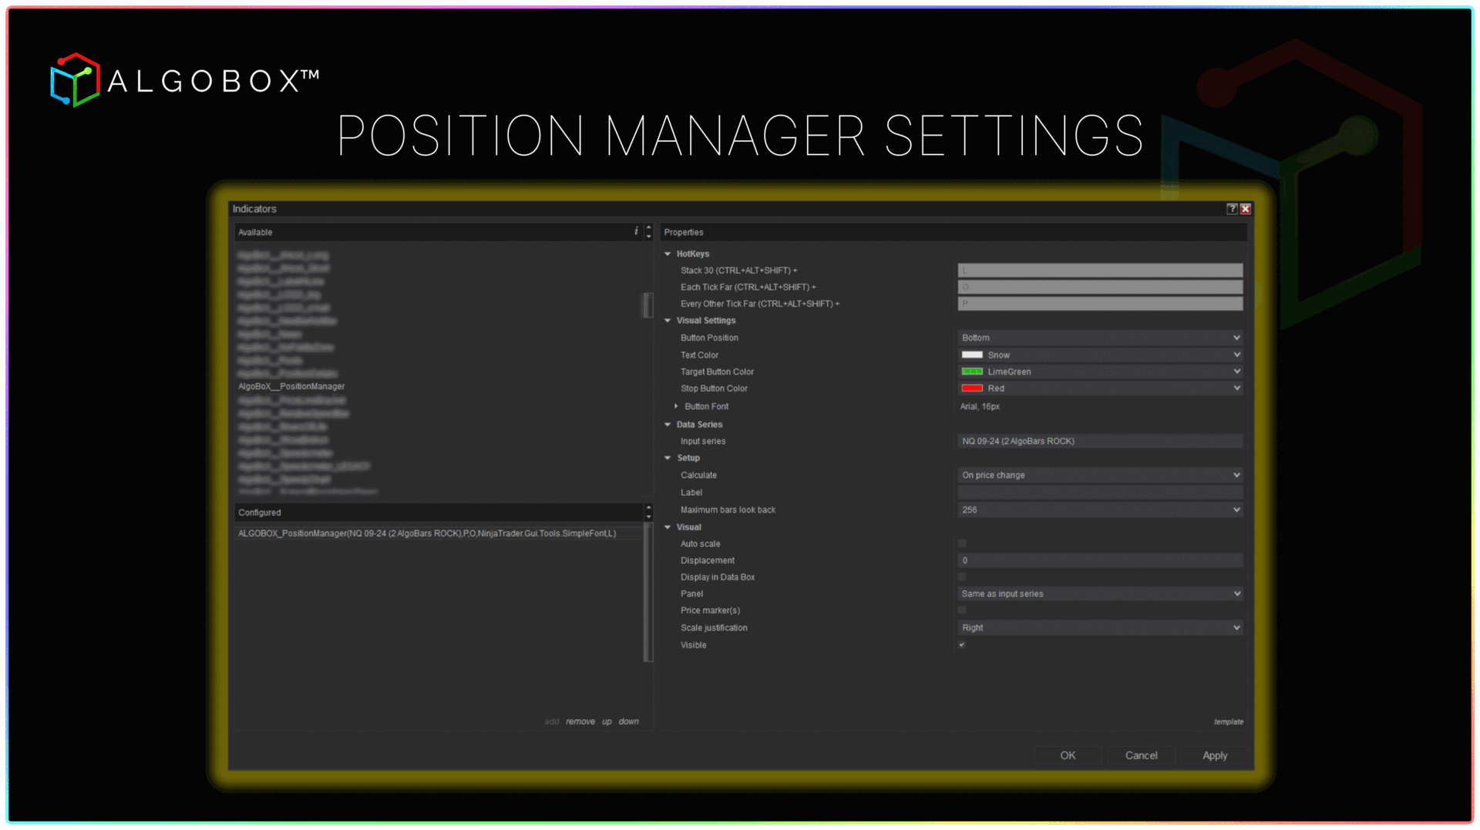This screenshot has height=830, width=1480.
Task: Toggle the Display in Data Box checkbox
Action: click(962, 576)
